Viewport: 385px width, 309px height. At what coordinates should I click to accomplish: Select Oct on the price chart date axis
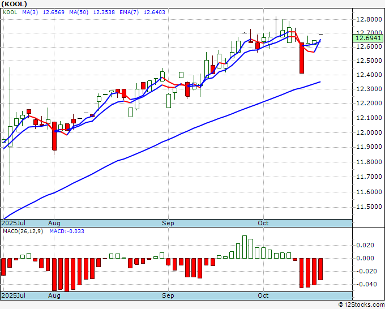[263, 223]
